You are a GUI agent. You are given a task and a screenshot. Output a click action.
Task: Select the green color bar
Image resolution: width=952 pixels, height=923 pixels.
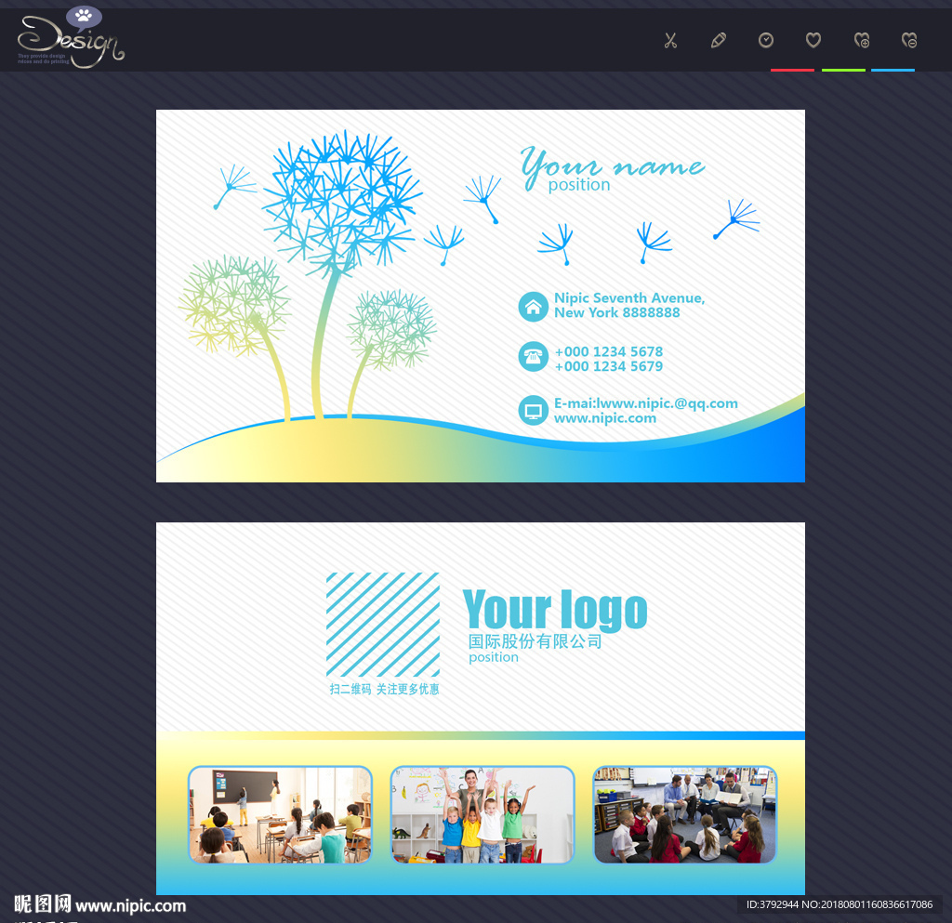click(843, 70)
